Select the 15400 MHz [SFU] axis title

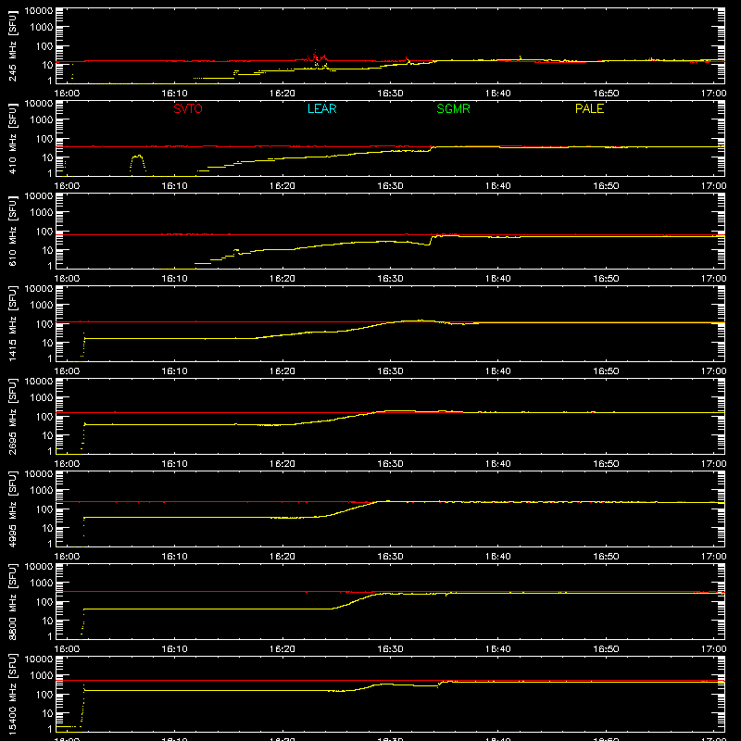click(12, 694)
